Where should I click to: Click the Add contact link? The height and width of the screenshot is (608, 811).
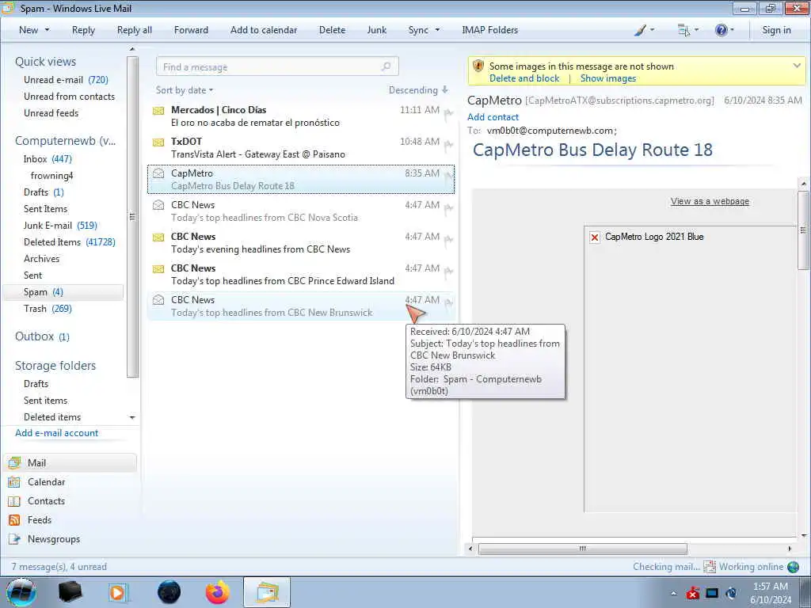pos(493,117)
